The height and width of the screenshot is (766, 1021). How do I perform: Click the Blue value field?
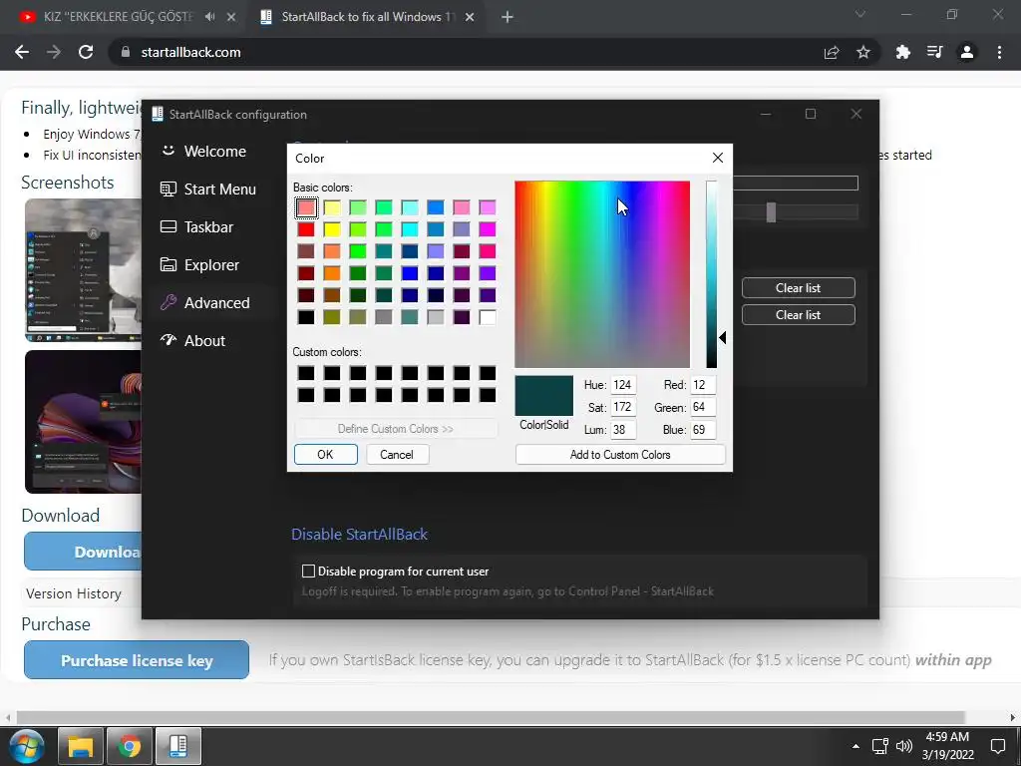coord(703,430)
